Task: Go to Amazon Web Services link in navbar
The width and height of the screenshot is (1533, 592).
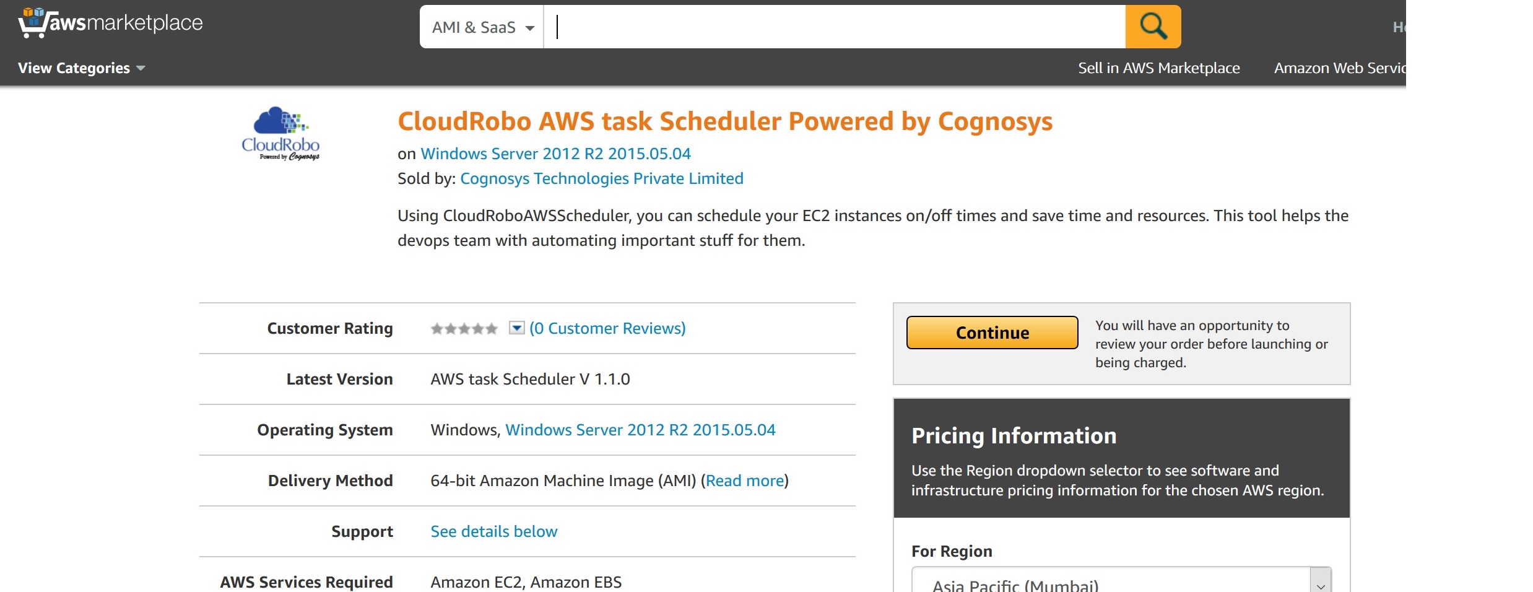Action: click(1339, 68)
